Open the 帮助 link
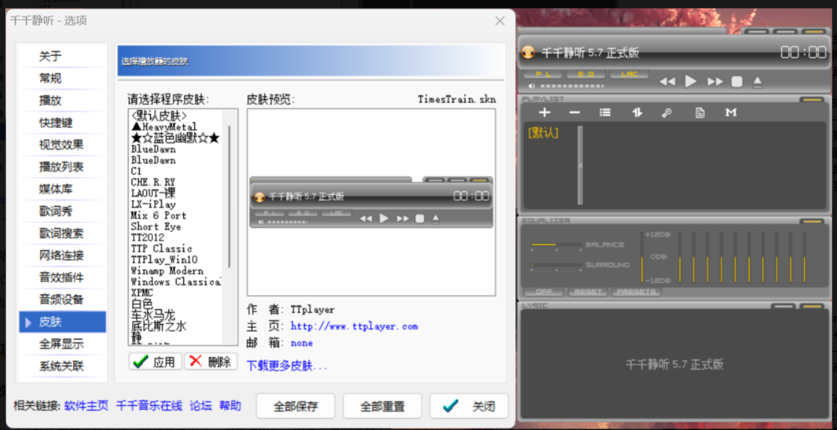Viewport: 837px width, 430px height. click(x=230, y=406)
